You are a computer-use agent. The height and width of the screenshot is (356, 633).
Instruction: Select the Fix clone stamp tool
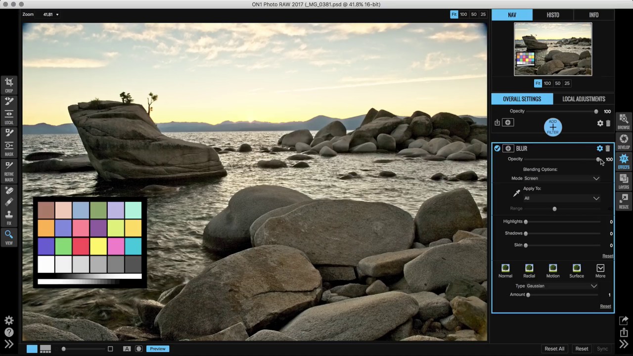(9, 215)
